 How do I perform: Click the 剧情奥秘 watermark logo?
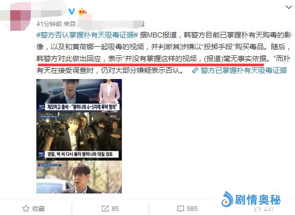pos(251,200)
